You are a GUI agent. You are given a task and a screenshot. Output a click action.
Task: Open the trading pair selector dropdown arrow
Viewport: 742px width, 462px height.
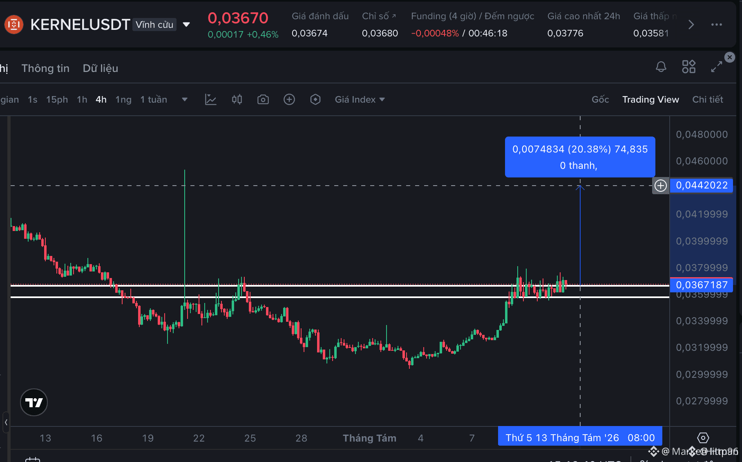point(186,25)
